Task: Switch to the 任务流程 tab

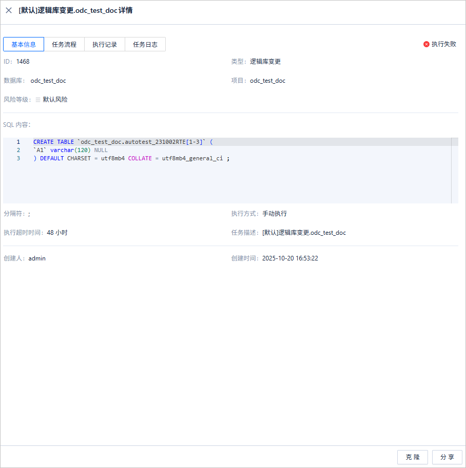Action: 64,45
